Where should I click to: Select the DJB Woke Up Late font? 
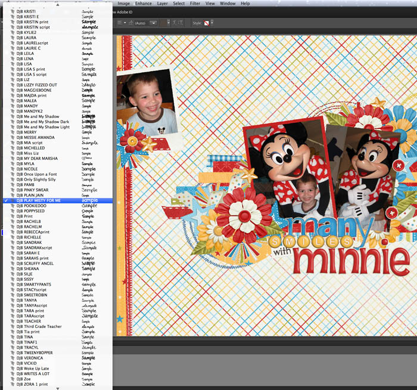click(x=58, y=369)
